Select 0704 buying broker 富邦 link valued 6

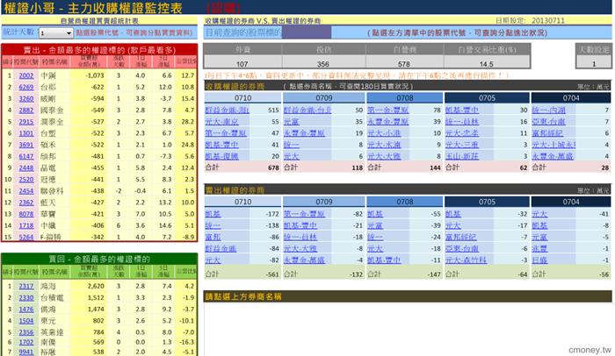click(547, 133)
